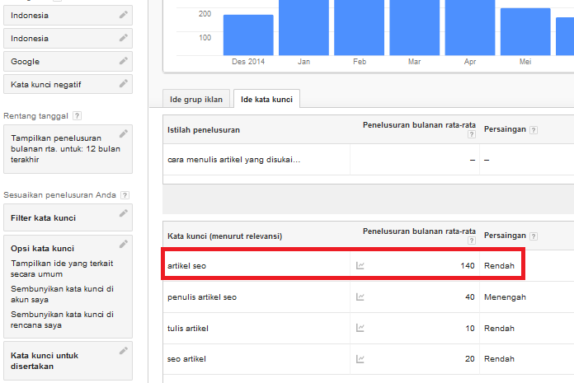
Task: Click the Des 2014 chart bar
Action: click(x=248, y=35)
